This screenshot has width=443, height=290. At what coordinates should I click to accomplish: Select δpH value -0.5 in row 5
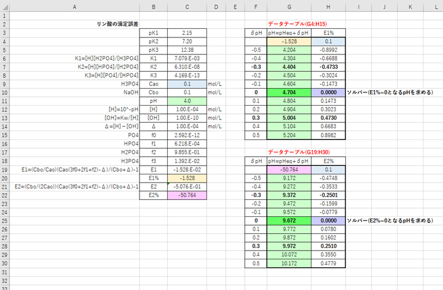(256, 50)
